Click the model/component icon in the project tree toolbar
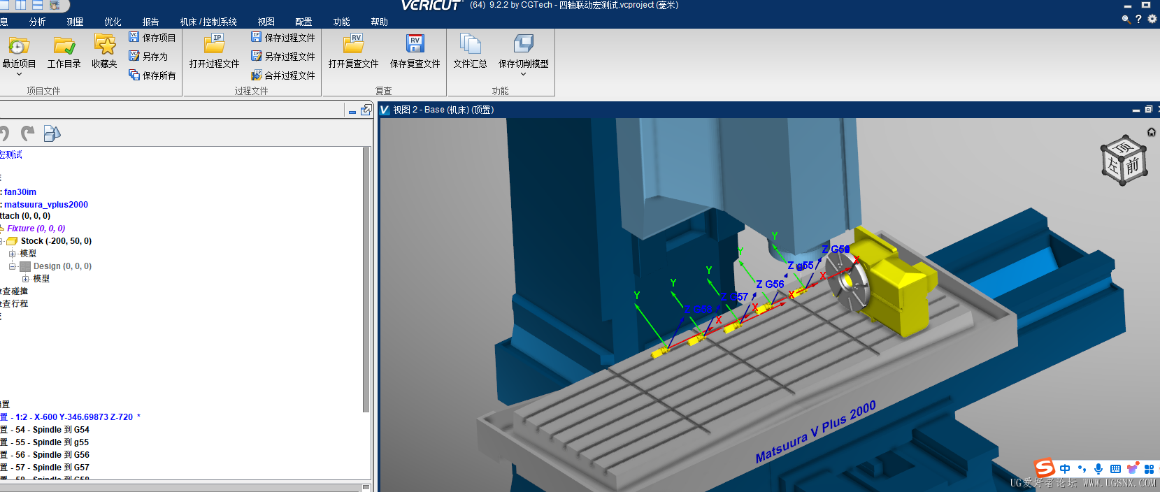Viewport: 1160px width, 492px height. [x=52, y=133]
